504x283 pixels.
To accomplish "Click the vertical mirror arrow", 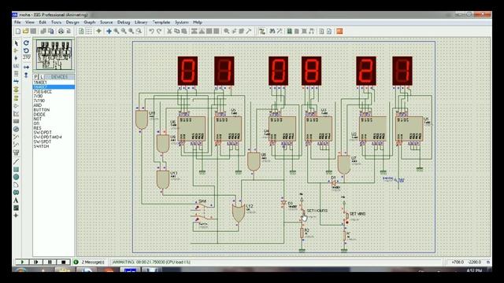I will pos(26,75).
